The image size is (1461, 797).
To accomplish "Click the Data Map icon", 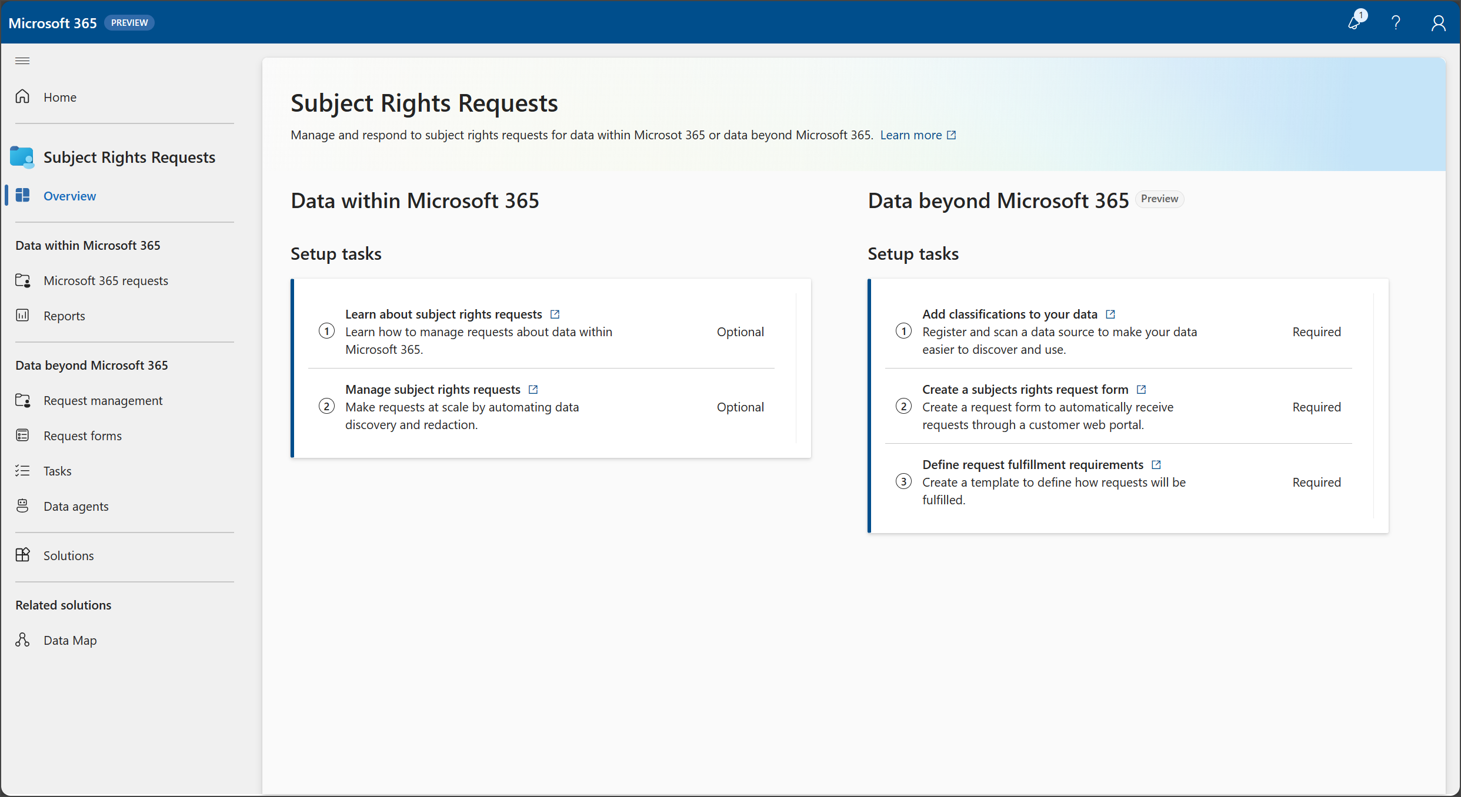I will (x=22, y=640).
